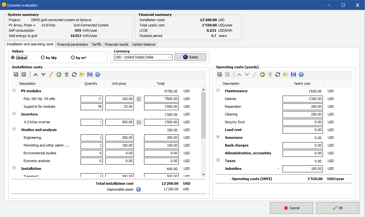This screenshot has height=217, width=365.
Task: Edit 4.2 kWac inverter unit price
Action: (120, 122)
